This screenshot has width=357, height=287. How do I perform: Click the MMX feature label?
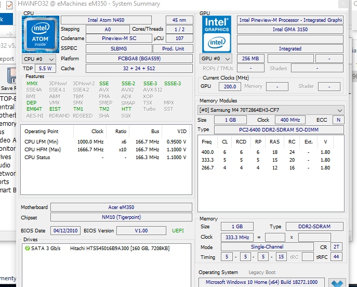[x=32, y=84]
